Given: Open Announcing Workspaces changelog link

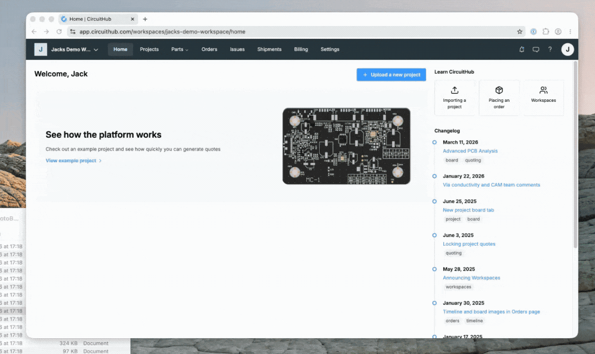Looking at the screenshot, I should click(471, 278).
